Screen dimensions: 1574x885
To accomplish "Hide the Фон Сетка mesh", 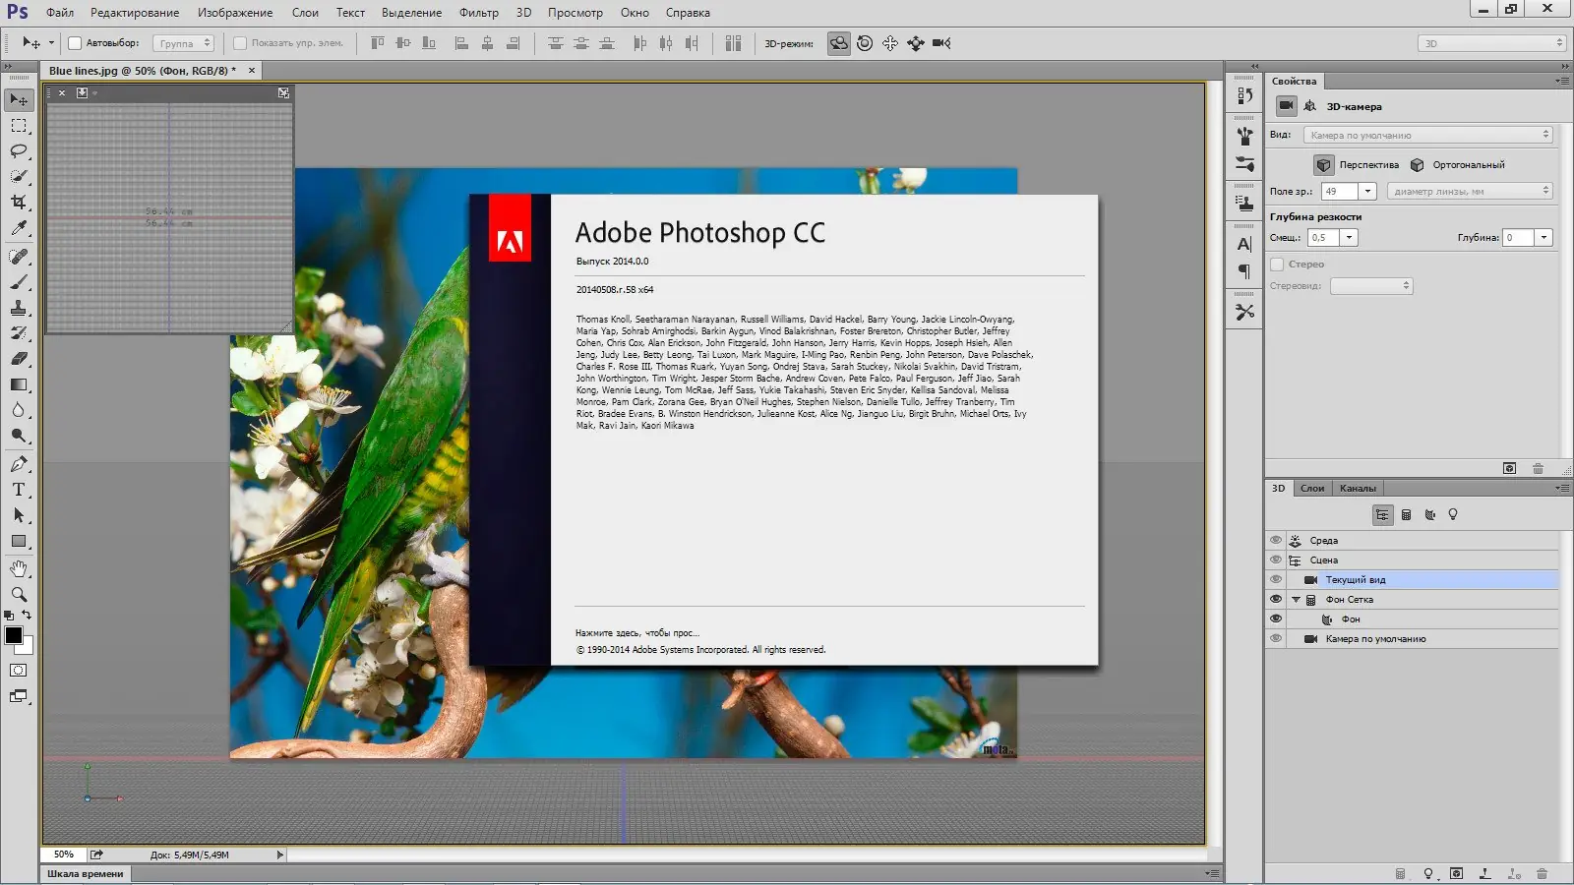I will 1276,600.
